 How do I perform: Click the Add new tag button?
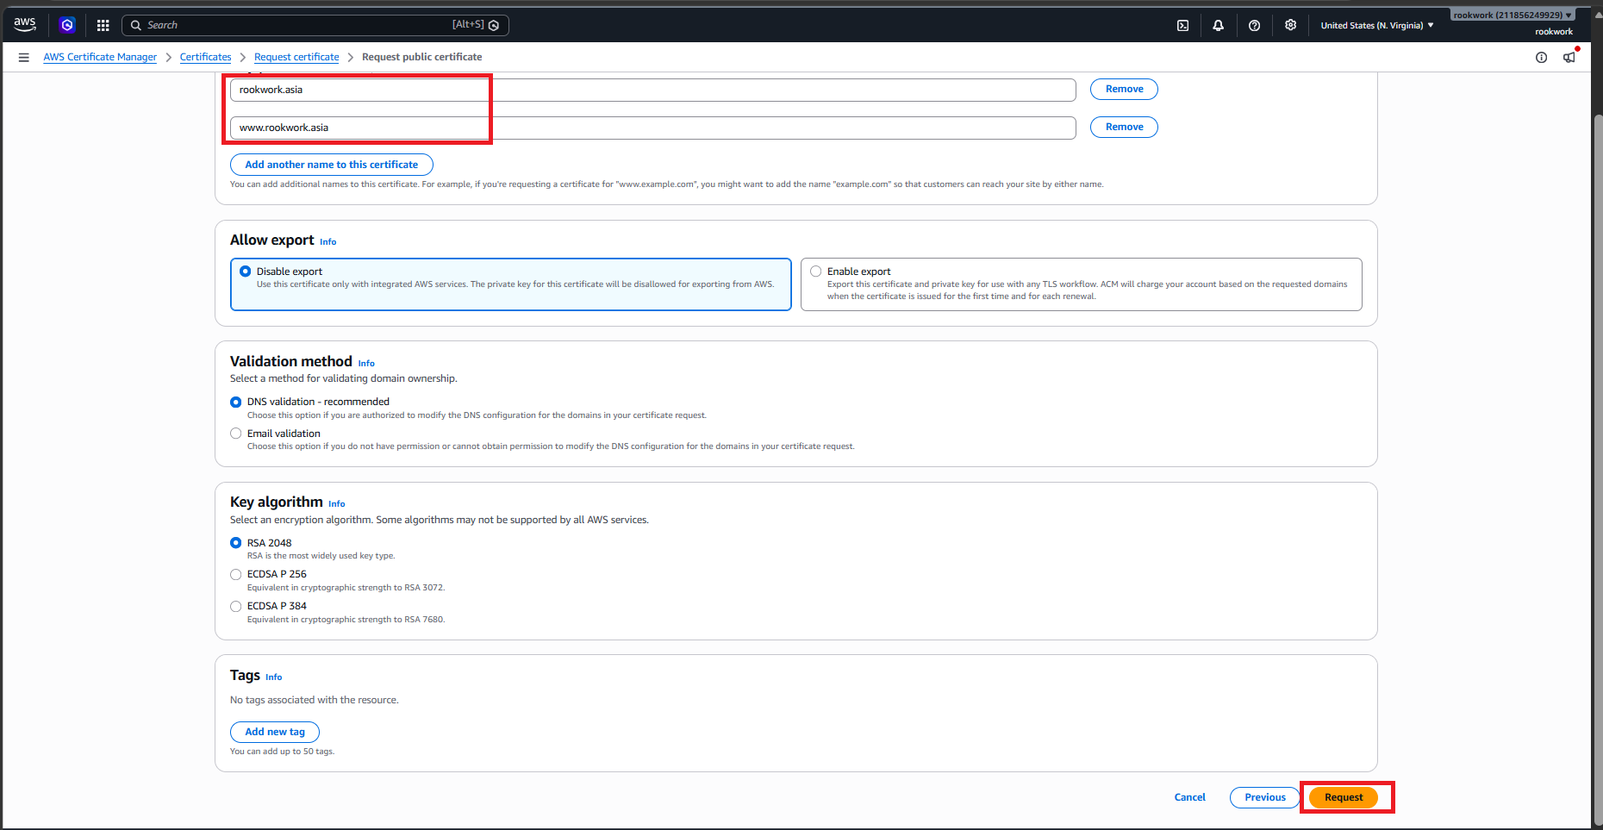275,732
